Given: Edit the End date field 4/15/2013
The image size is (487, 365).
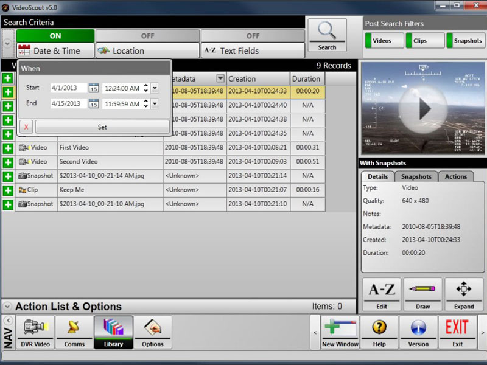Looking at the screenshot, I should pyautogui.click(x=69, y=103).
